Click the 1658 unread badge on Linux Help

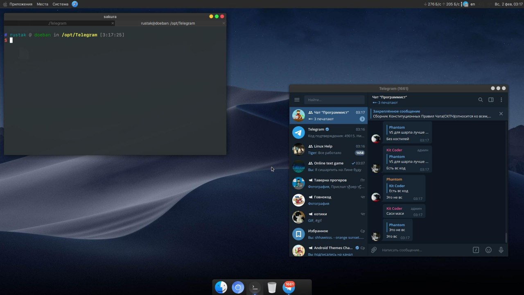[x=360, y=153]
